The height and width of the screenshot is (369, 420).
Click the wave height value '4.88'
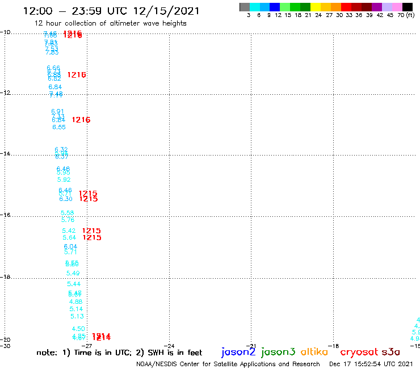click(x=76, y=302)
